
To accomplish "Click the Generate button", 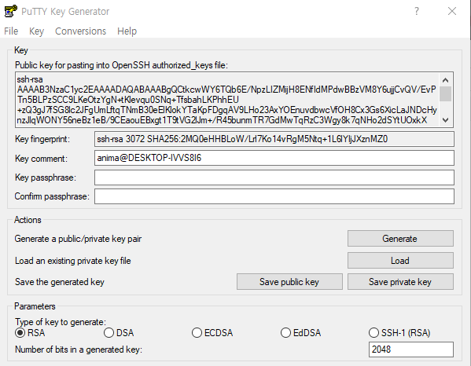I will click(400, 239).
